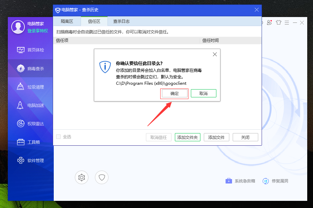The image size is (313, 208).
Task: Switch to the 隔离区 tab
Action: [x=67, y=21]
